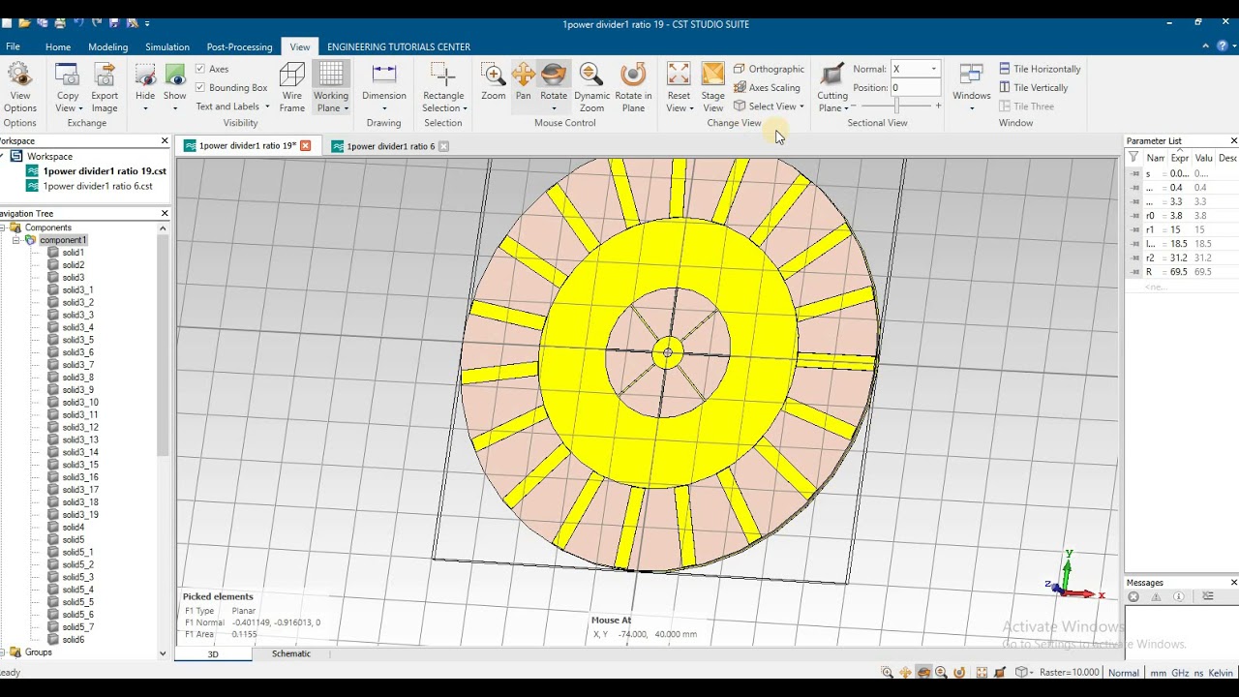The width and height of the screenshot is (1239, 697).
Task: Adjust the cutting plane position slider
Action: (896, 106)
